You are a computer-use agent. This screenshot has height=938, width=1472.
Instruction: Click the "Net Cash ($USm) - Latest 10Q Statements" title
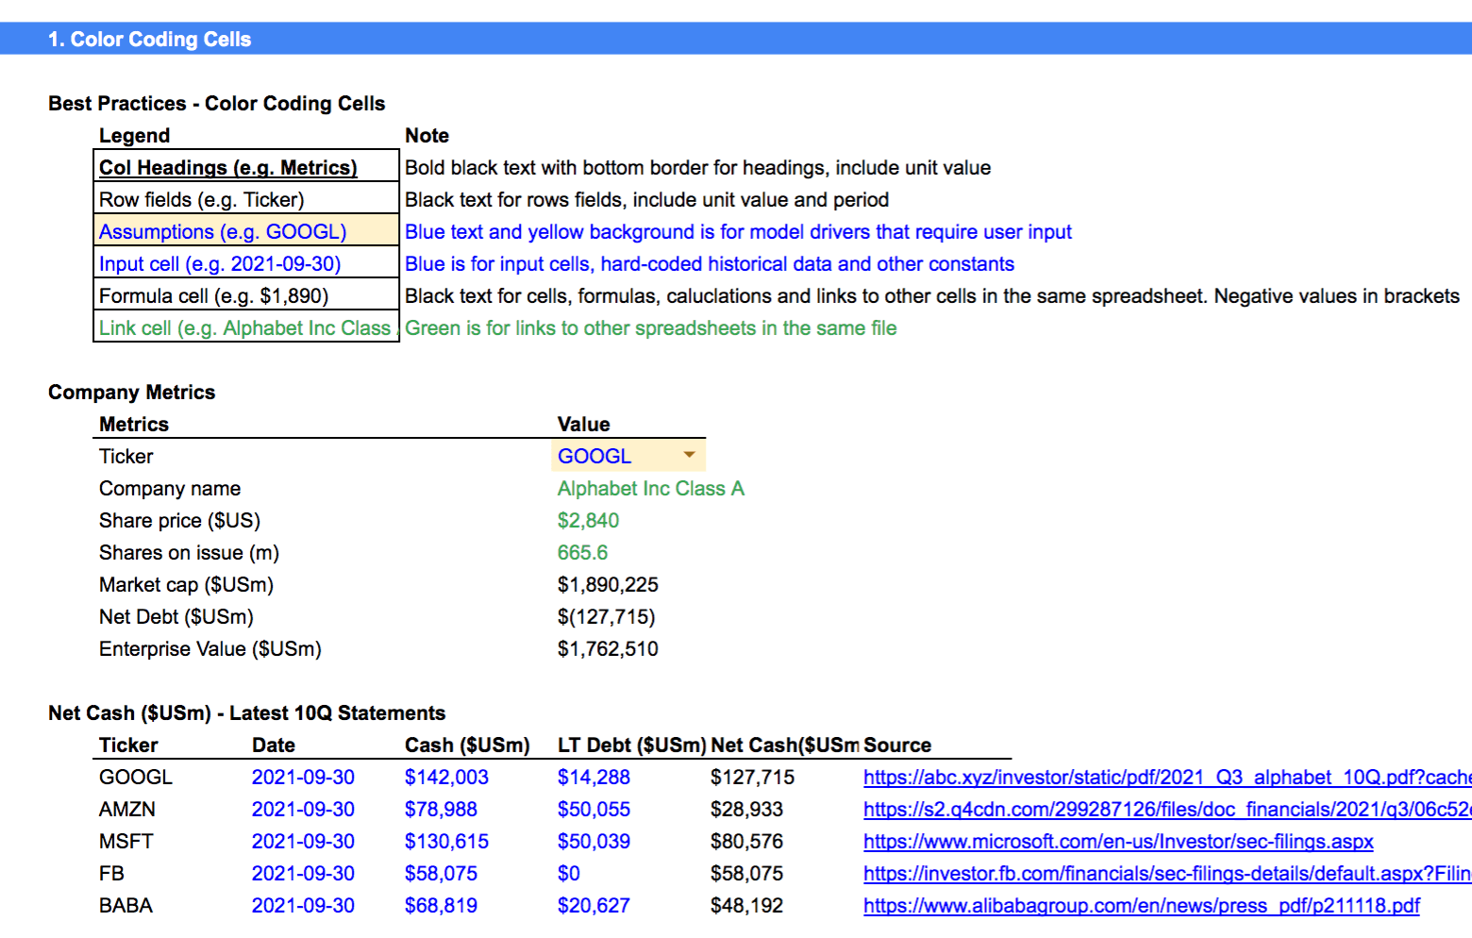click(x=246, y=713)
